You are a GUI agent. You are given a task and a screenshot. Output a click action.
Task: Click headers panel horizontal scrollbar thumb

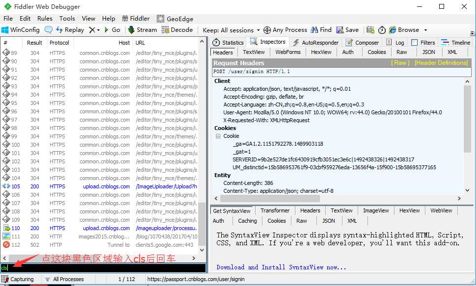point(270,199)
